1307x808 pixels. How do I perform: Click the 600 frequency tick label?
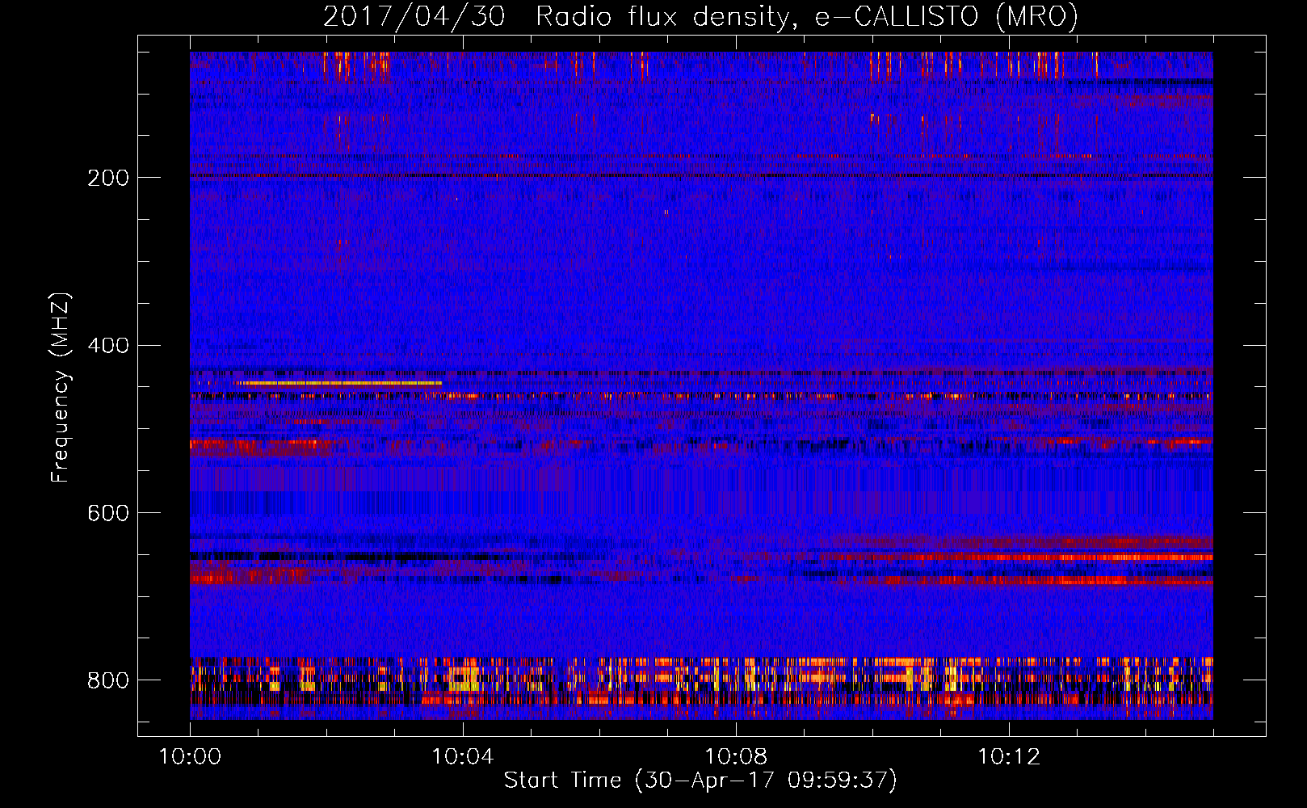tap(107, 514)
